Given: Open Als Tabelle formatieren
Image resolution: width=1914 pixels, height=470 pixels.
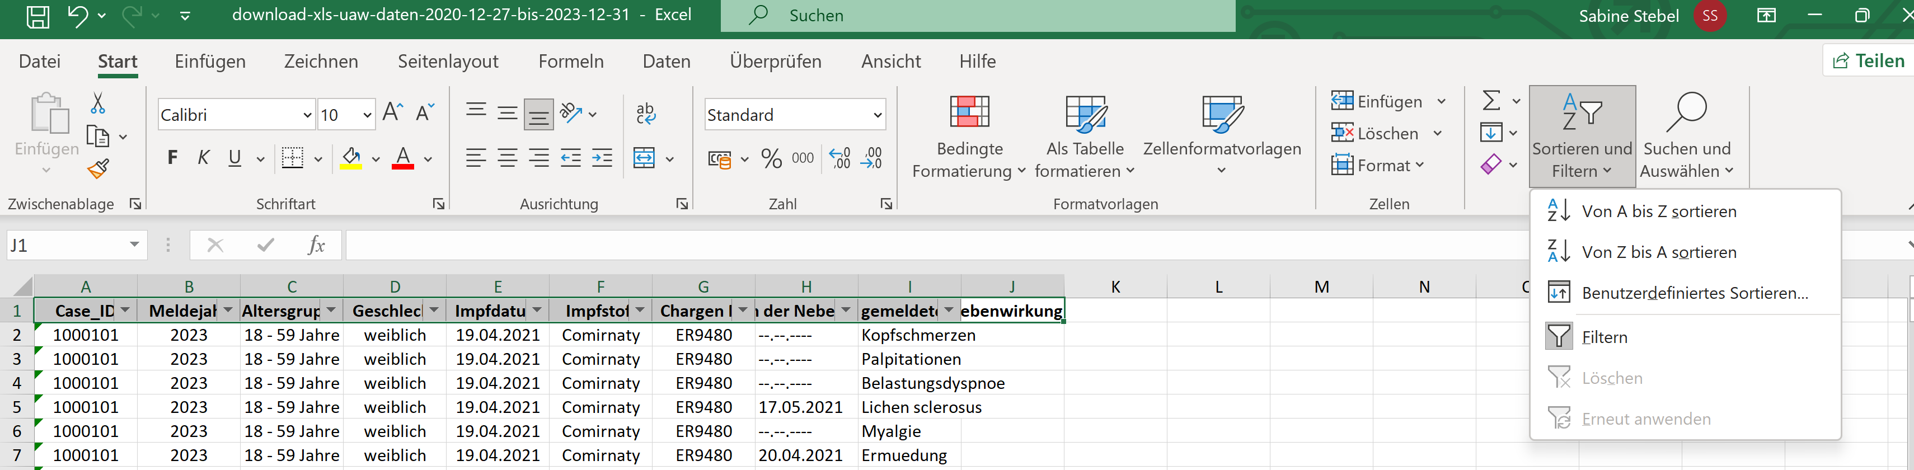Looking at the screenshot, I should pos(1085,138).
